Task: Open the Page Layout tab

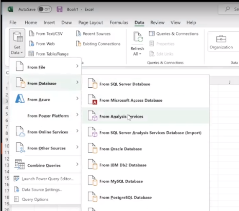Action: coord(90,23)
